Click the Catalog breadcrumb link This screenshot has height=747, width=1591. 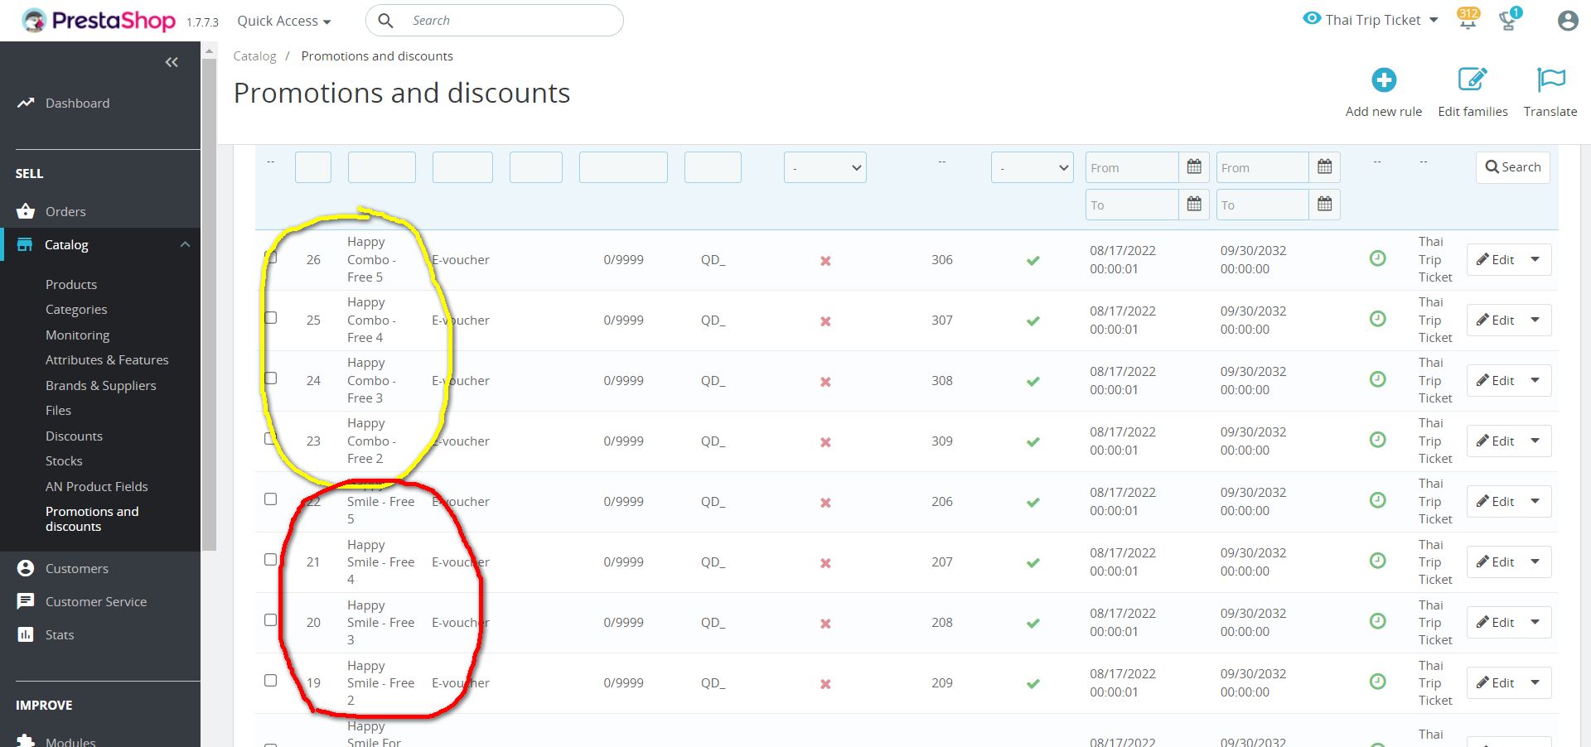[254, 56]
